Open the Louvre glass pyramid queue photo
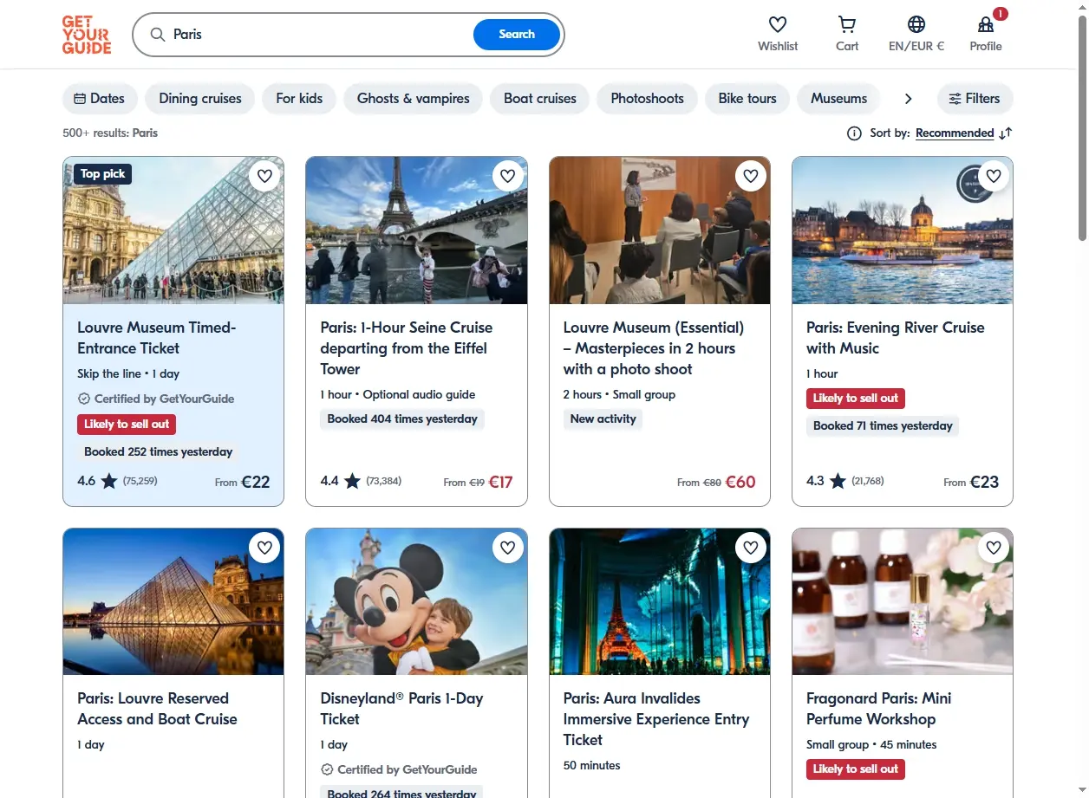Viewport: 1089px width, 798px height. [173, 230]
